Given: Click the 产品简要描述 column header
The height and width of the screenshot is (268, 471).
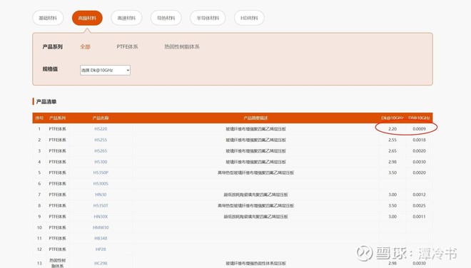Looking at the screenshot, I should pos(255,118).
